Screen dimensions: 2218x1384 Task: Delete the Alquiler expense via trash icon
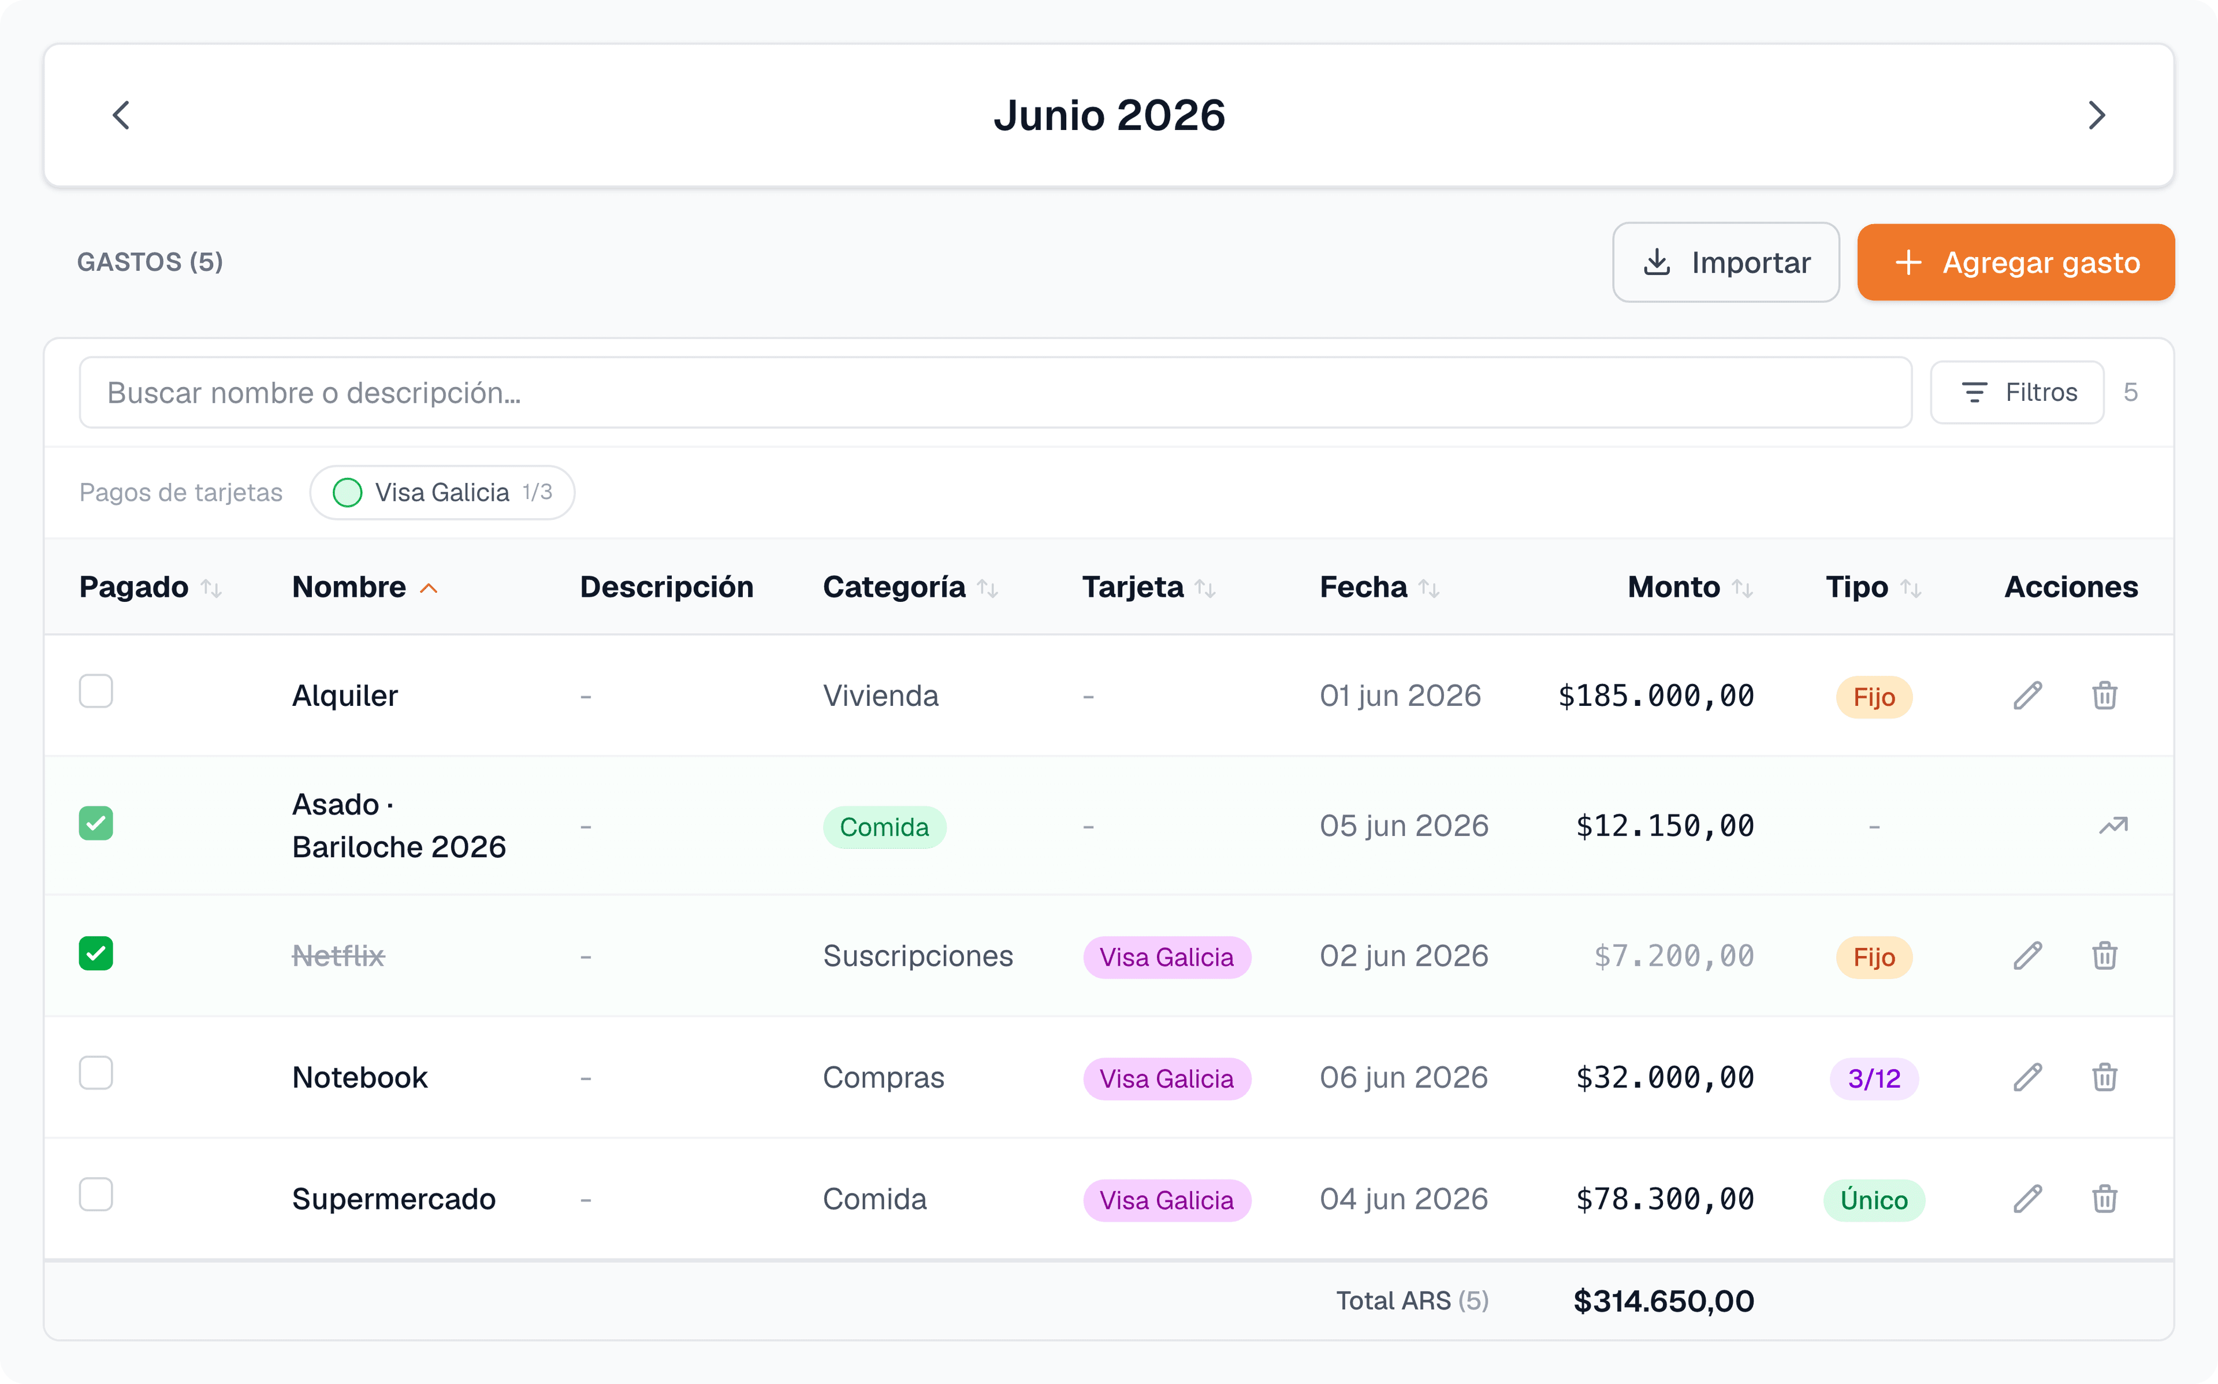point(2104,695)
